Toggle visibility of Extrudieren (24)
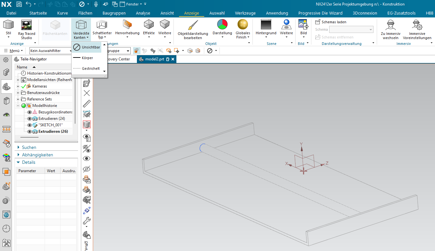 (30, 119)
